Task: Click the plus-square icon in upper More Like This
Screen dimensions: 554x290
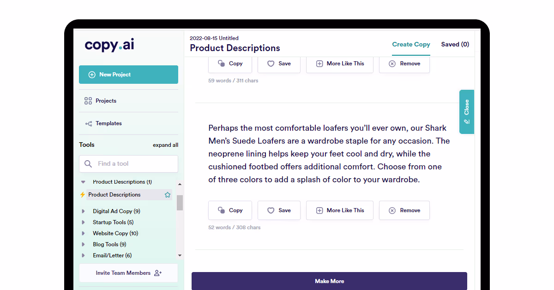Action: 319,64
